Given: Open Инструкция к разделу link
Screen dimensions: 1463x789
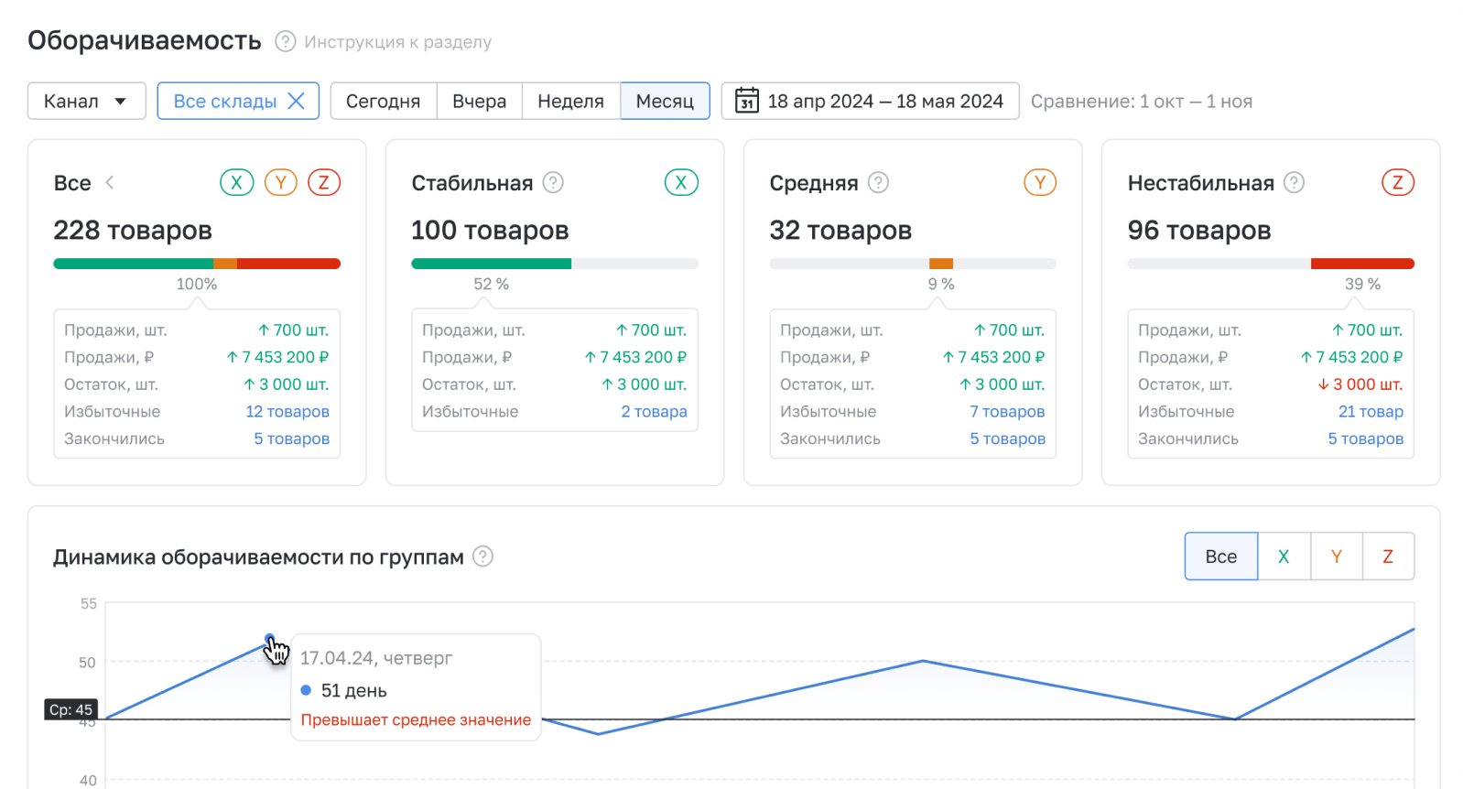Looking at the screenshot, I should [x=397, y=42].
